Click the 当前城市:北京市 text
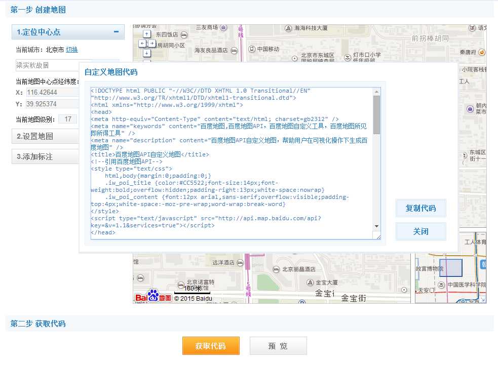The image size is (498, 366). [40, 50]
